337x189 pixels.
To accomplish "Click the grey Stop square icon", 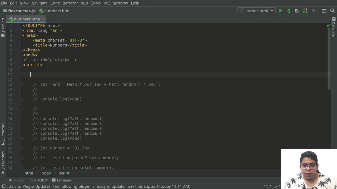I will tap(314, 11).
